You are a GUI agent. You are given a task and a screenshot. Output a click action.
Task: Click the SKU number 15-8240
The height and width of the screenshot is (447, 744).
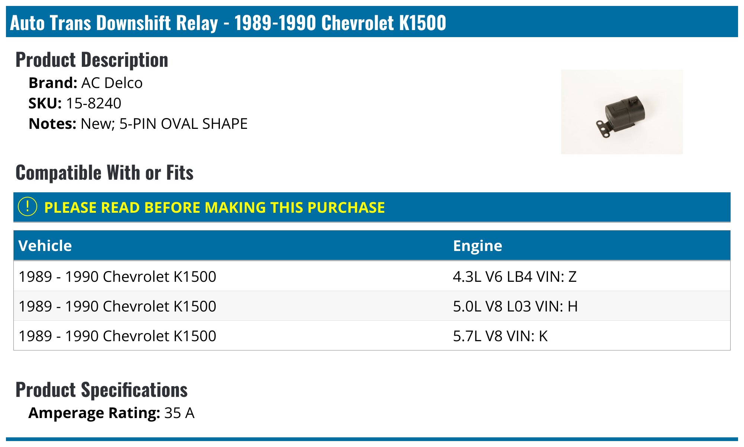93,104
